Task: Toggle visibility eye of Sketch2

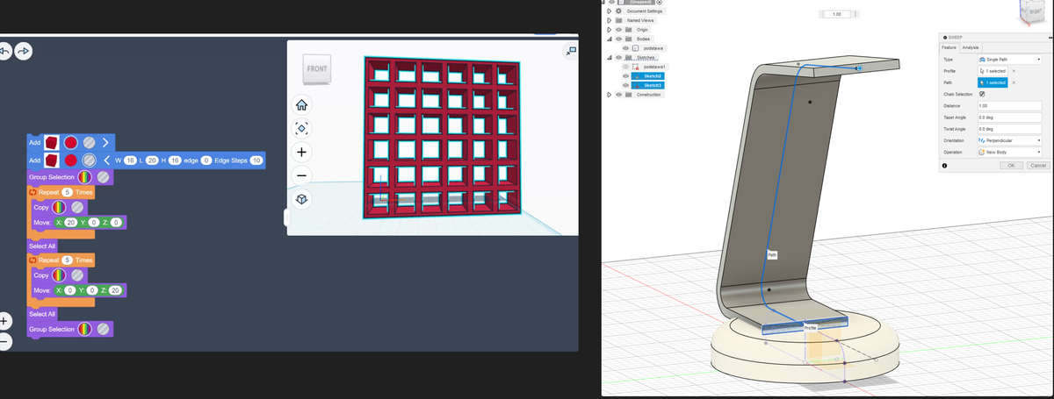Action: click(625, 76)
